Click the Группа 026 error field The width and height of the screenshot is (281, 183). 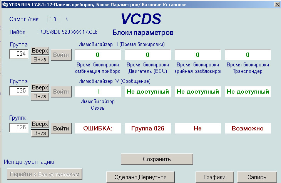pyautogui.click(x=148, y=128)
